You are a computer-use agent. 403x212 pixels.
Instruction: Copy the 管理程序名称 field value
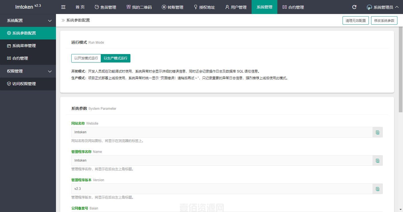point(377,160)
